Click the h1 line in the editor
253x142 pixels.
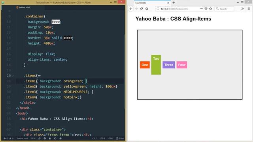57,119
